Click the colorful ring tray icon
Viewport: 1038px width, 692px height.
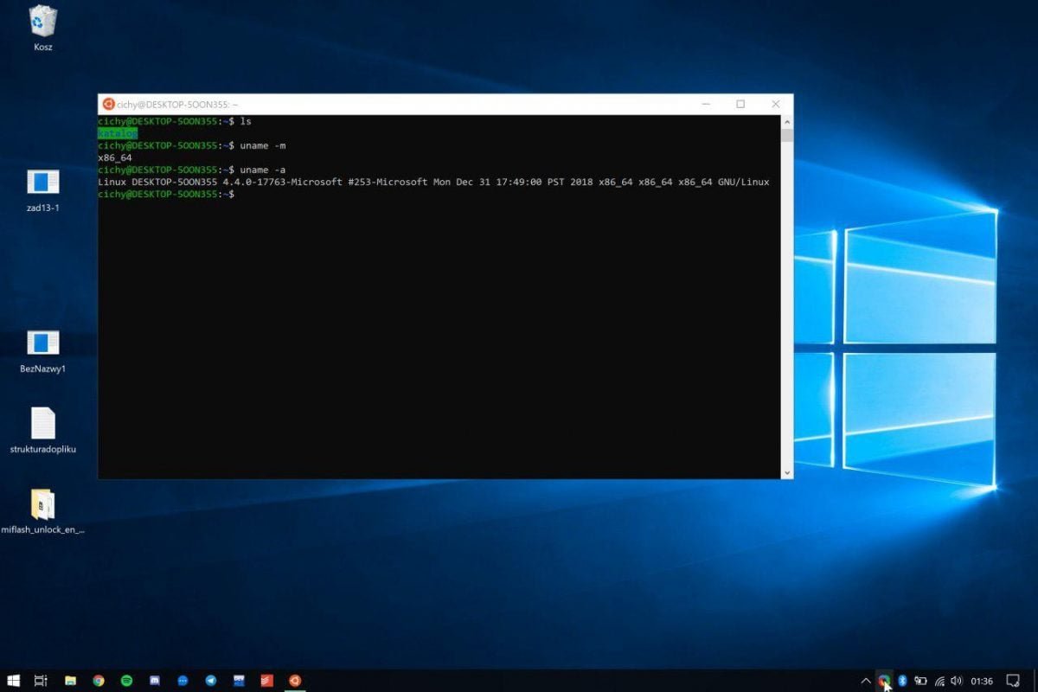[884, 681]
